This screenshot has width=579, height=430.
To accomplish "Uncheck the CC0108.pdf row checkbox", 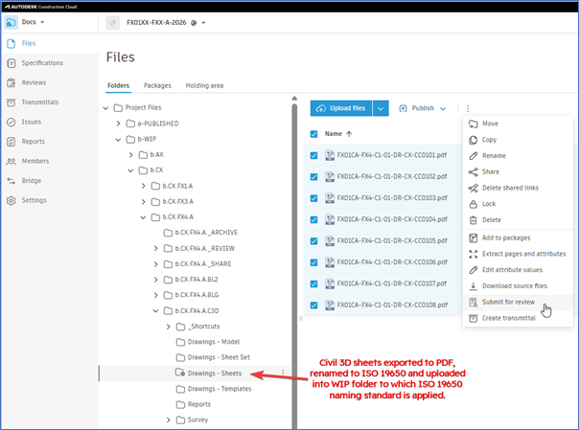I will [x=313, y=305].
